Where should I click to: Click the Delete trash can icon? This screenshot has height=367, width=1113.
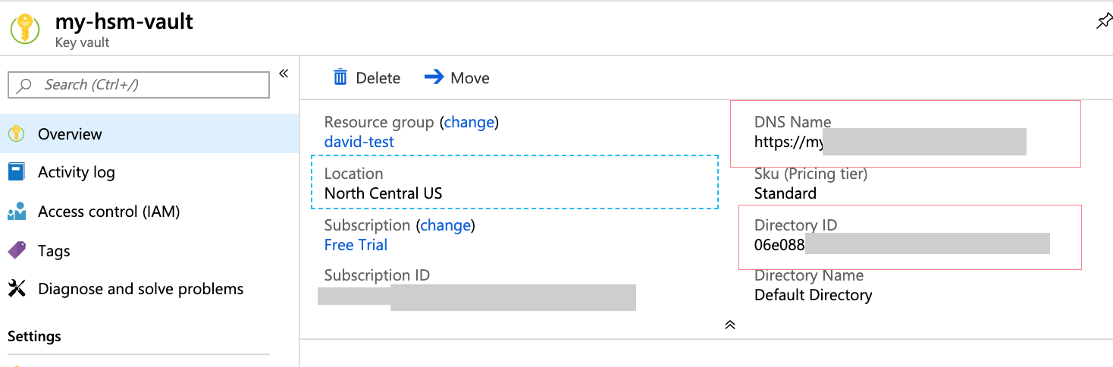(x=340, y=77)
